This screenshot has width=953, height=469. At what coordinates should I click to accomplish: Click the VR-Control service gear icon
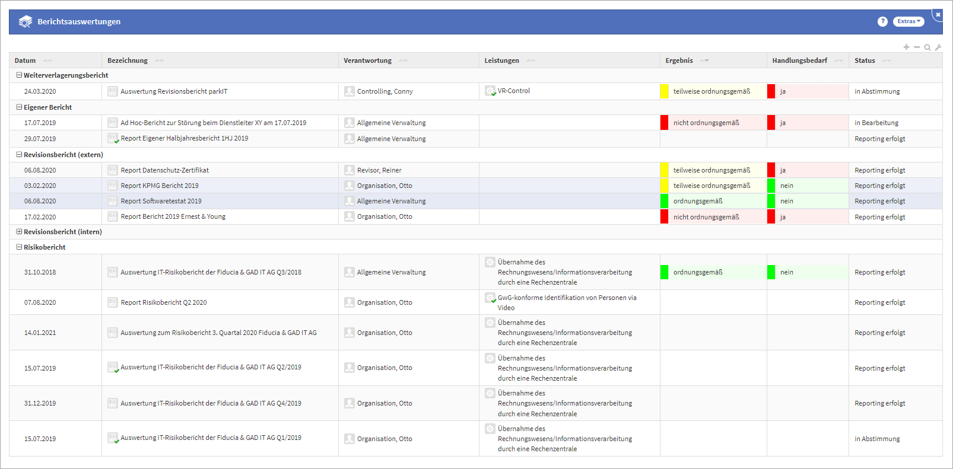pos(490,91)
